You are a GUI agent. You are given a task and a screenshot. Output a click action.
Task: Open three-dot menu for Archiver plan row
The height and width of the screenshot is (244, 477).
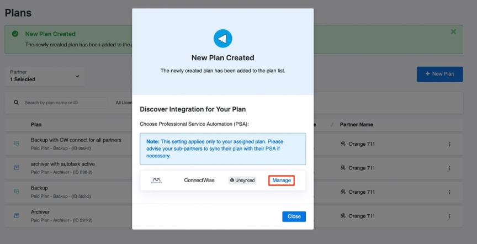[449, 215]
